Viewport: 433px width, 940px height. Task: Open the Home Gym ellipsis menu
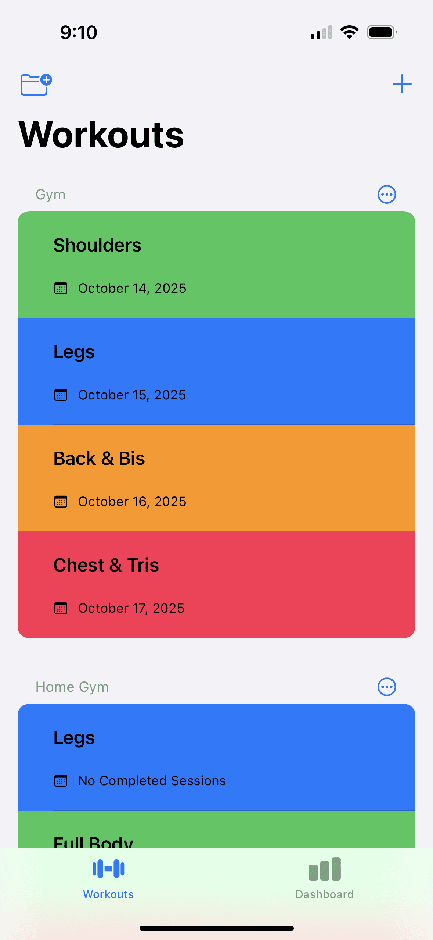pyautogui.click(x=387, y=687)
